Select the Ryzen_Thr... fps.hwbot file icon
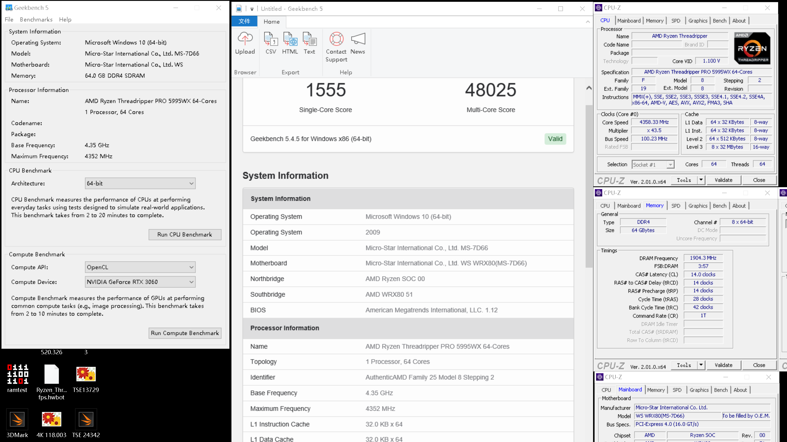The image size is (787, 442). tap(51, 382)
